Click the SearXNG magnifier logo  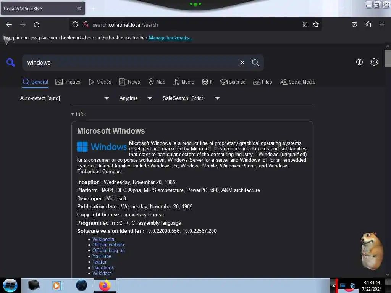11,62
